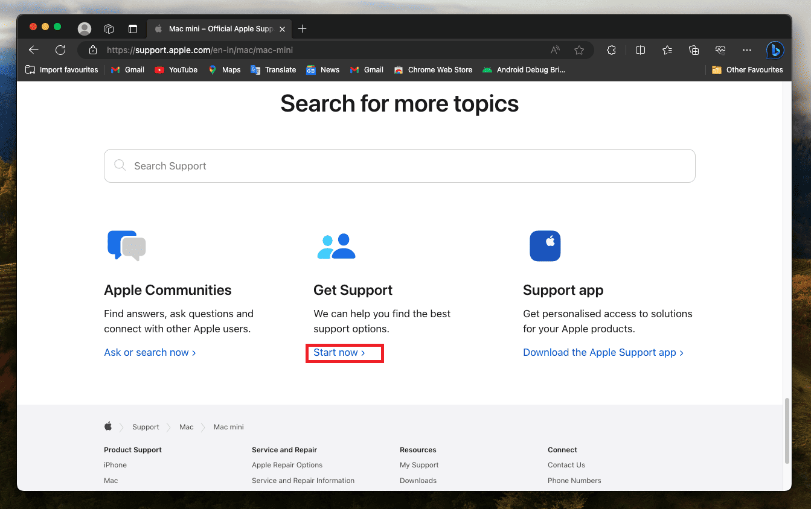
Task: Go to Mac mini in breadcrumb
Action: tap(229, 427)
